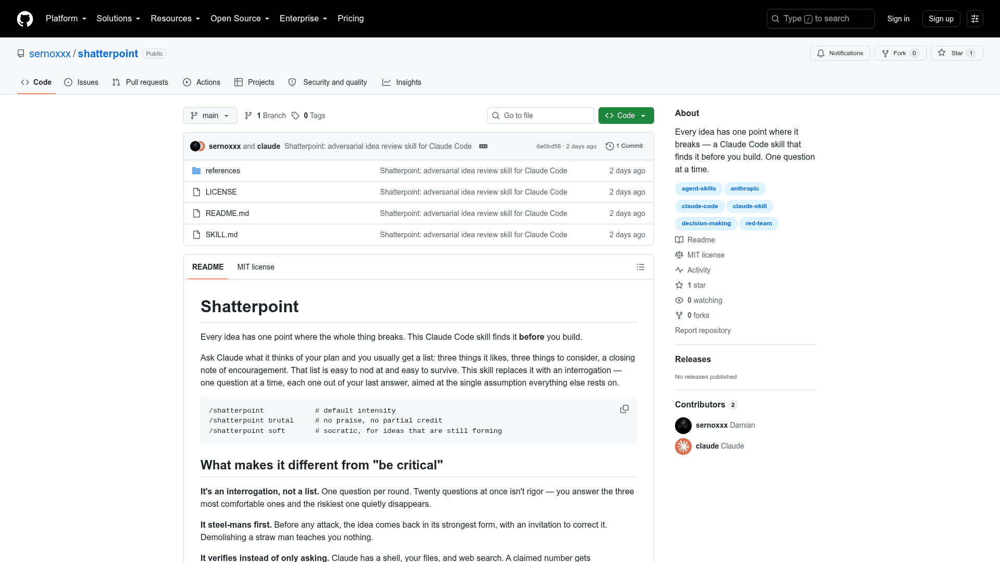Click the pulse icon next to Activity
This screenshot has height=562, width=1000.
pos(679,270)
